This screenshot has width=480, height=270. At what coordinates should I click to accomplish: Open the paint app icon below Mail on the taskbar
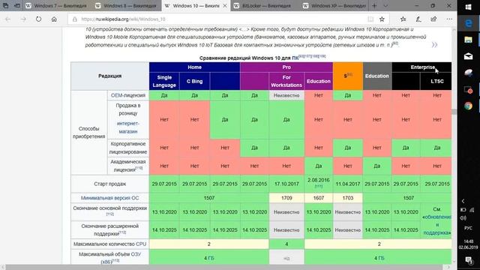(x=468, y=73)
